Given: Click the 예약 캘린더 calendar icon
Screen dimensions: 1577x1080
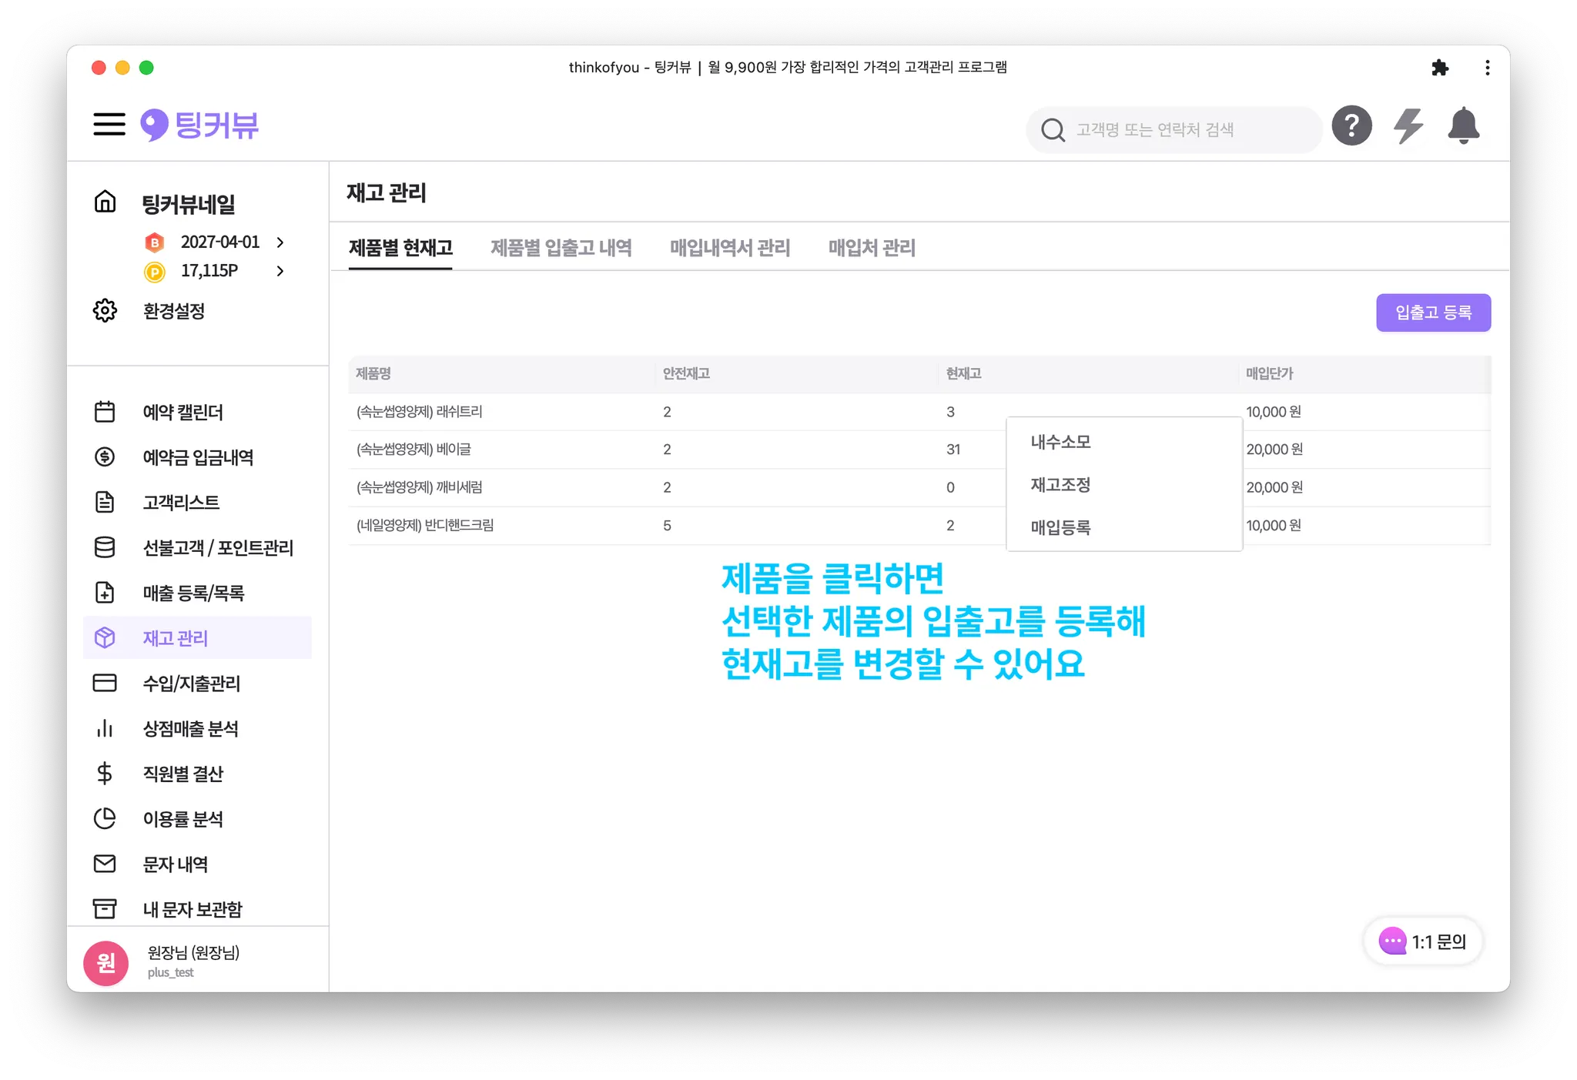Looking at the screenshot, I should click(105, 412).
